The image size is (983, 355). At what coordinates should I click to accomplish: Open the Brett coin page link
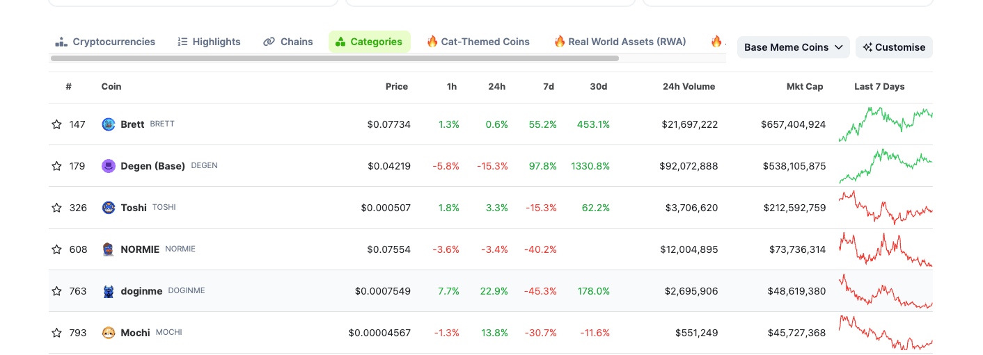pyautogui.click(x=132, y=124)
